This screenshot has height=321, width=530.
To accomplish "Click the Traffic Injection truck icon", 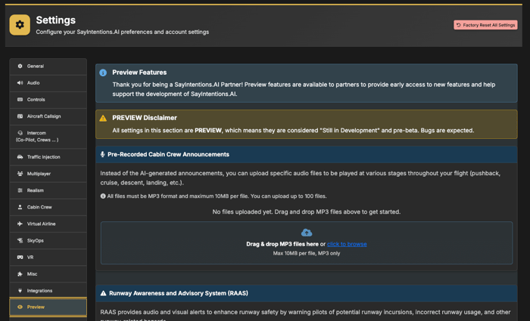I will click(20, 157).
